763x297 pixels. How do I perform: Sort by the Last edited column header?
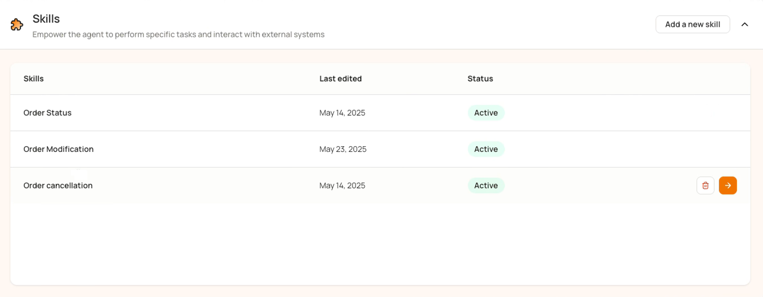click(341, 79)
